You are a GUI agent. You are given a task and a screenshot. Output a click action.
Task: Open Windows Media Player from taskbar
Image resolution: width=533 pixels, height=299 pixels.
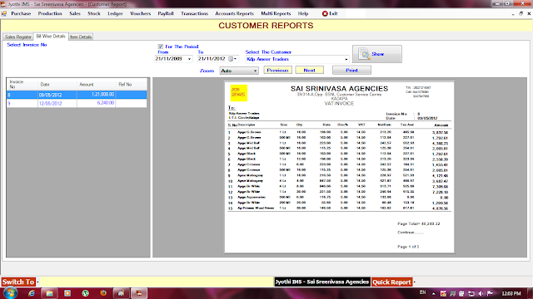[67, 293]
